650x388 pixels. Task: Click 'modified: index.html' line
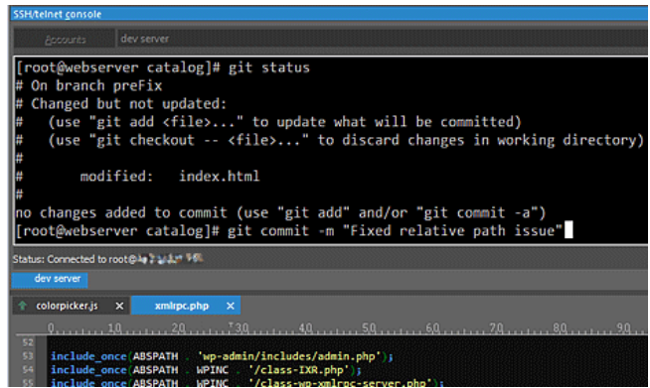tap(170, 177)
